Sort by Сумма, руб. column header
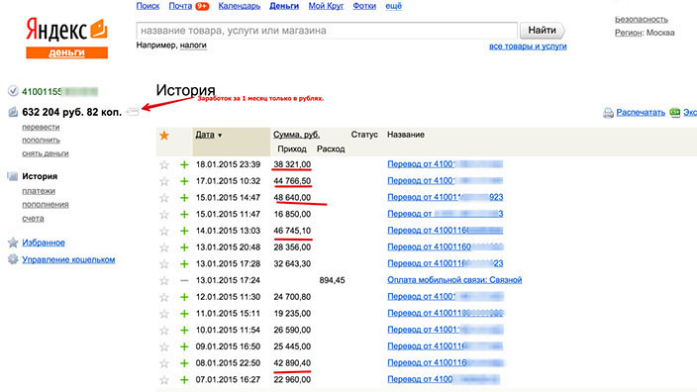This screenshot has width=697, height=392. pos(296,135)
